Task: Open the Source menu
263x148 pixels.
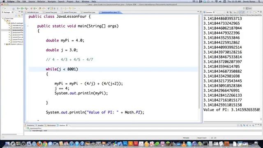Action: point(32,1)
